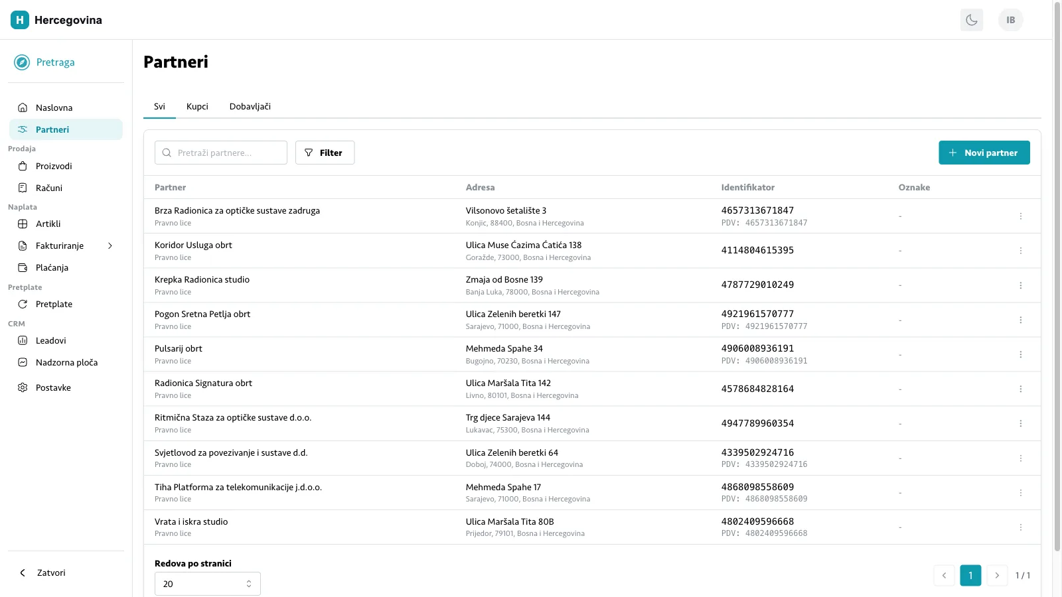The width and height of the screenshot is (1062, 597).
Task: Switch to the Dobavljači tab
Action: point(250,106)
